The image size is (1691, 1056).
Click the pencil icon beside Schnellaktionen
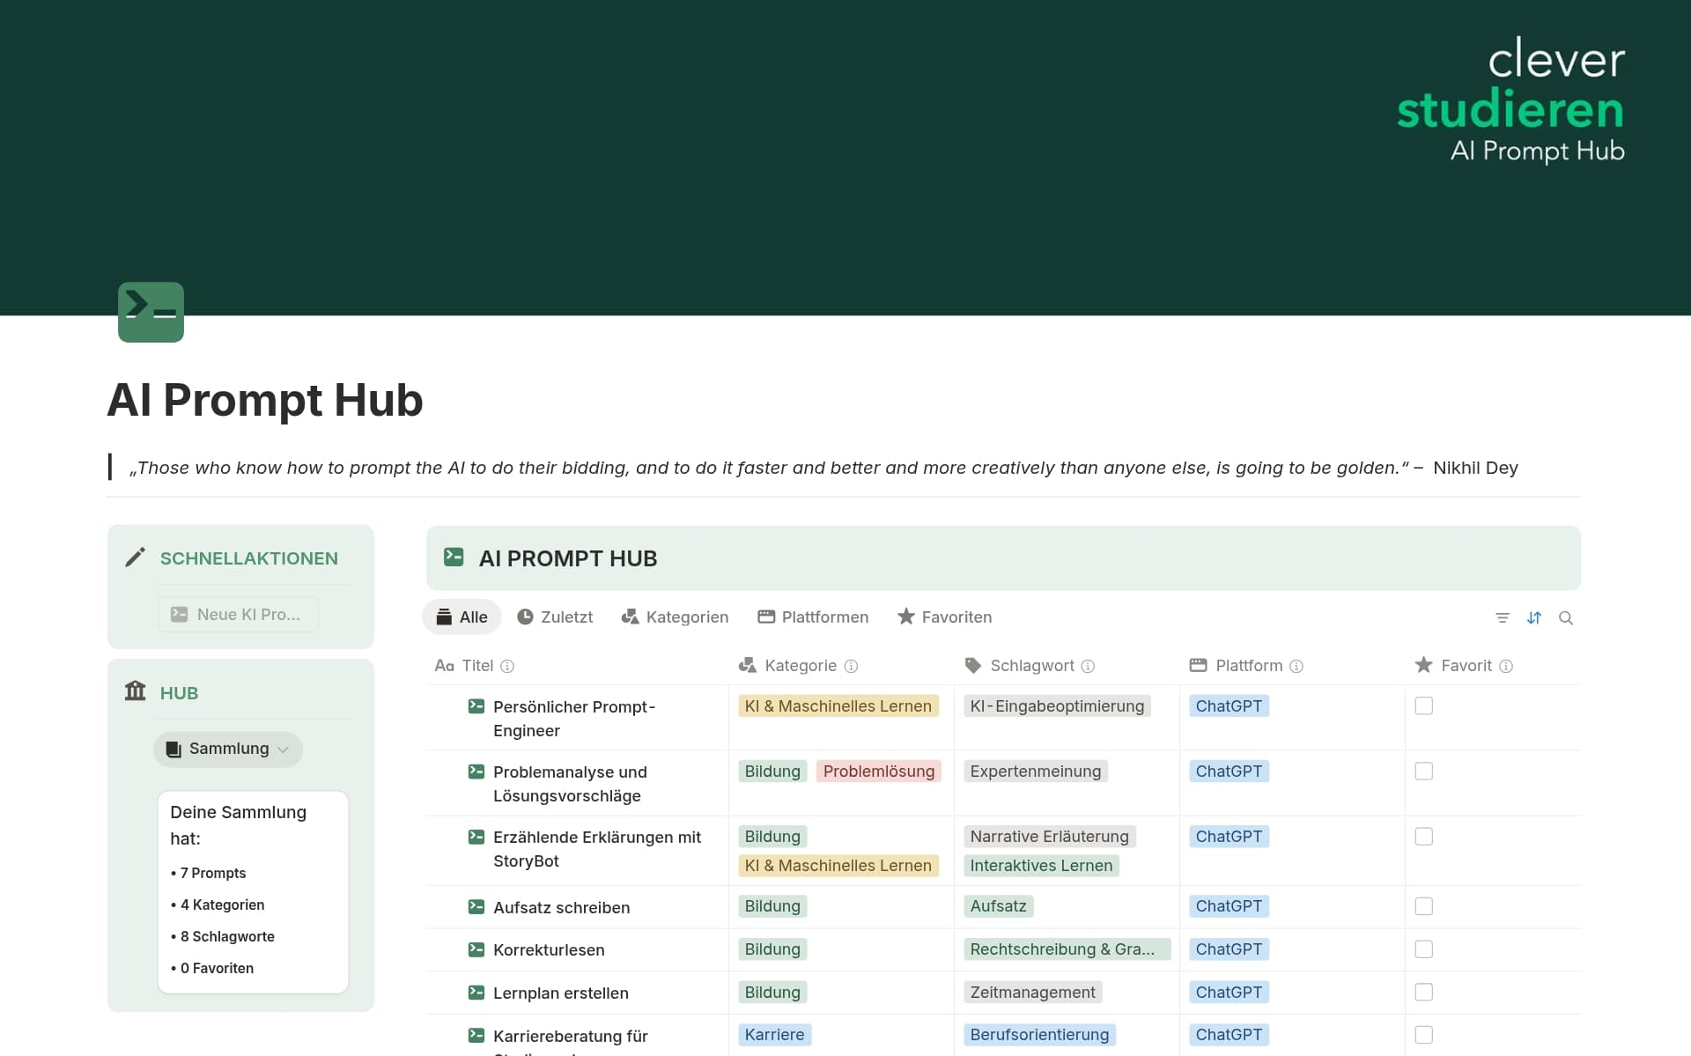pyautogui.click(x=135, y=558)
